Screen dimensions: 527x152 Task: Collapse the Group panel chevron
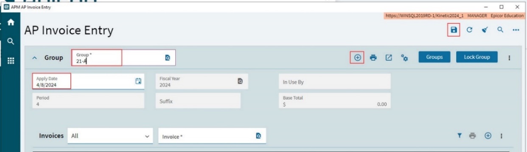(34, 58)
